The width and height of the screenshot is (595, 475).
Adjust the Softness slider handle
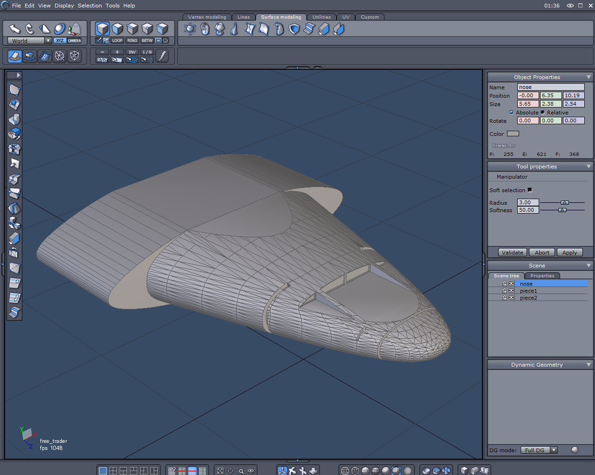(x=562, y=210)
